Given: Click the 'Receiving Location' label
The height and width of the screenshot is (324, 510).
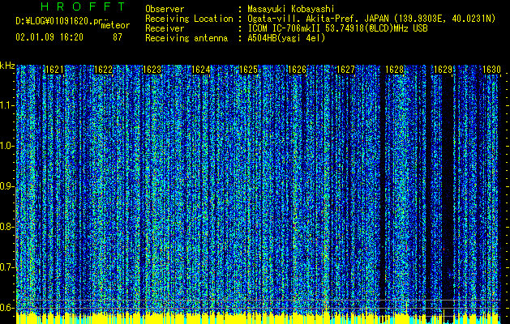Looking at the screenshot, I should click(x=189, y=19).
